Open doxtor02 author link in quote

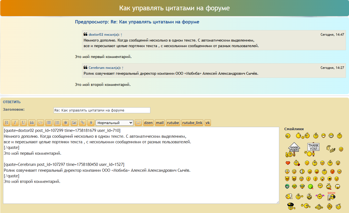click(96, 35)
